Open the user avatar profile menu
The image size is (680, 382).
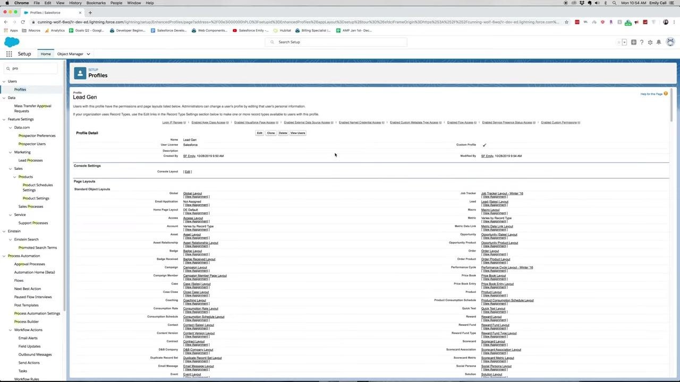click(670, 42)
